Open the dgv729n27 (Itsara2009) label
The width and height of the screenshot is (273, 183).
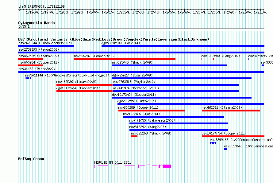(x=132, y=75)
